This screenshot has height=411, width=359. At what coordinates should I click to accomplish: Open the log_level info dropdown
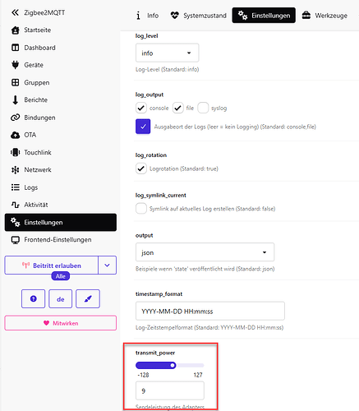(x=167, y=53)
